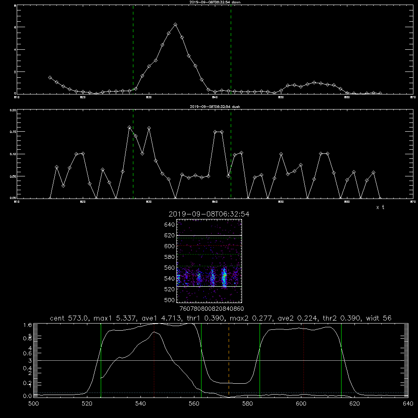This screenshot has width=418, height=418.
Task: Click the green vertical line near 615
Action: coord(341,360)
